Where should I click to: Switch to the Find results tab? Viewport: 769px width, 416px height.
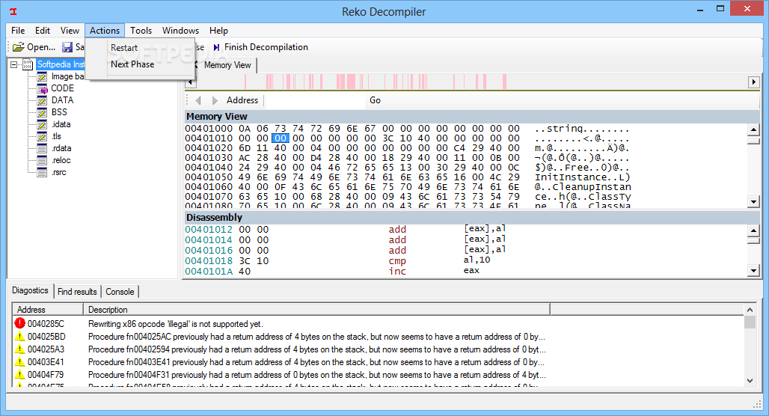[78, 291]
